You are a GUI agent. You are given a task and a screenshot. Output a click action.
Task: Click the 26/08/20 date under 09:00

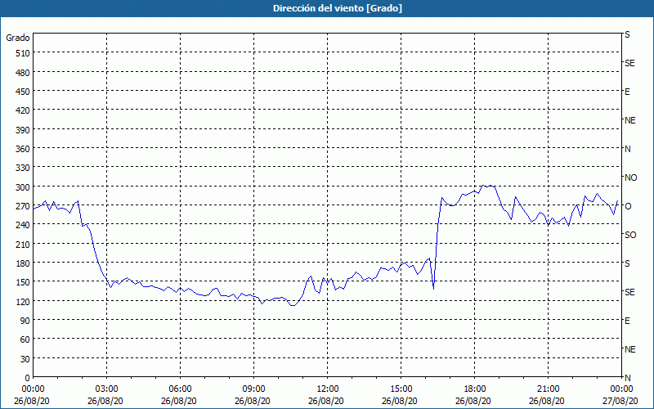pyautogui.click(x=253, y=402)
